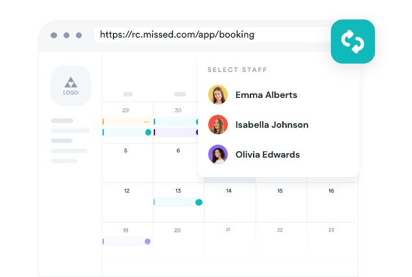
Task: Open the yellow event on the 29th
Action: 127,121
